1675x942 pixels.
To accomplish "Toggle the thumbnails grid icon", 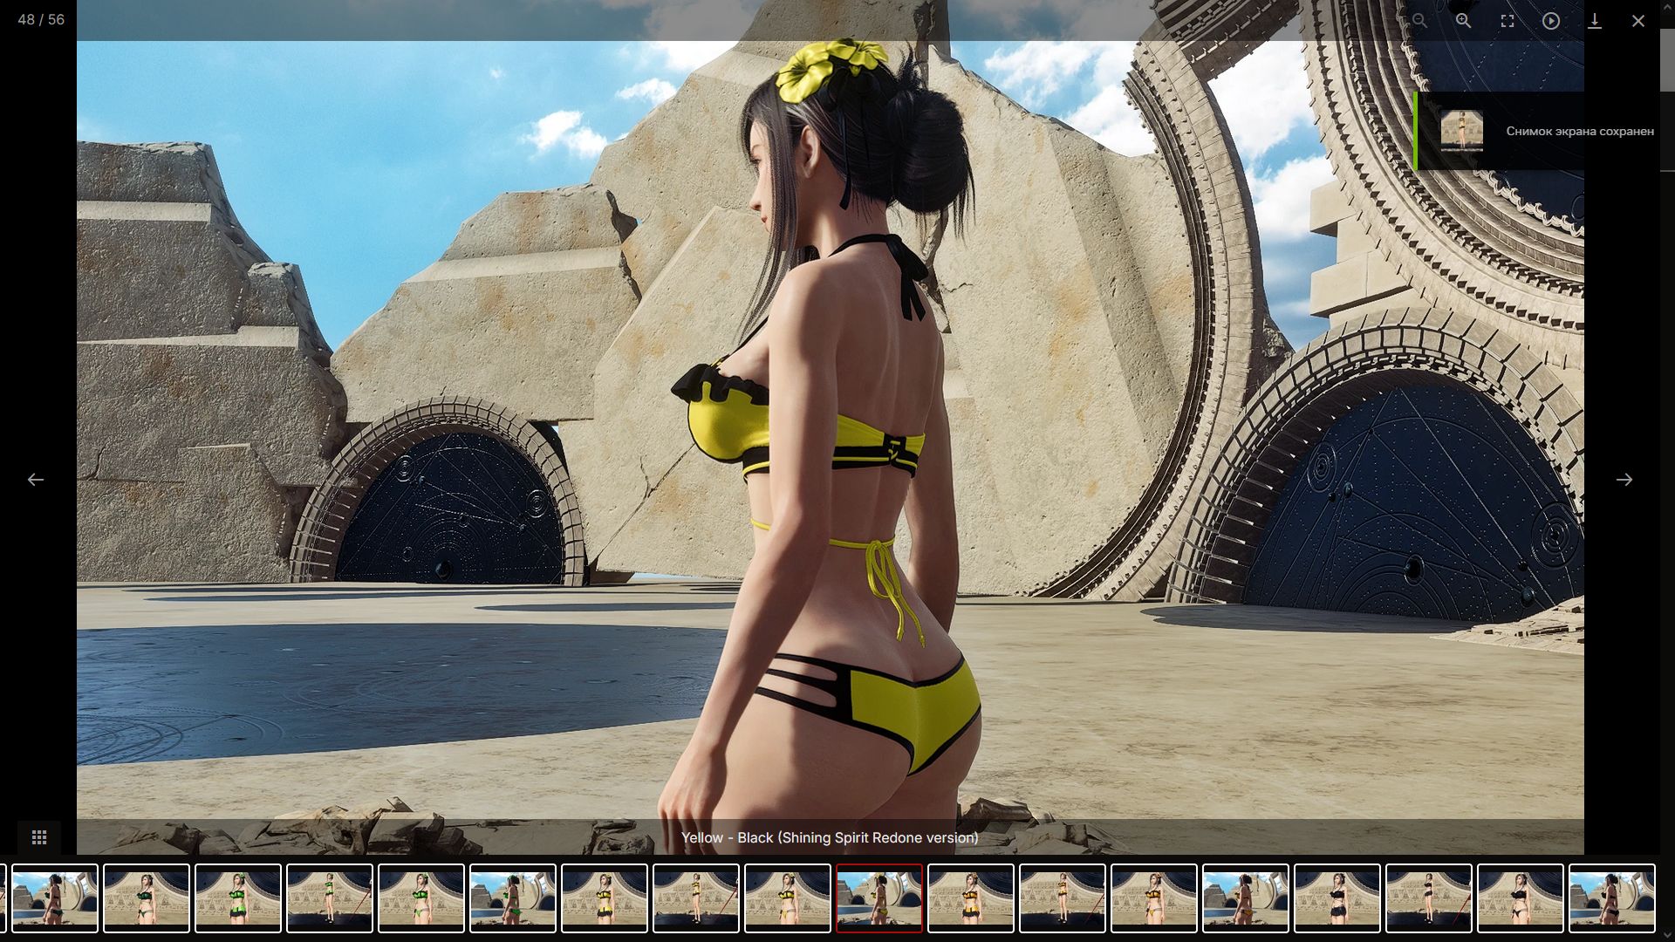I will pyautogui.click(x=39, y=837).
